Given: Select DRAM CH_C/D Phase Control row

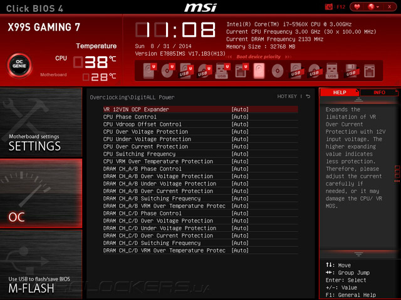Looking at the screenshot, I should point(200,213).
